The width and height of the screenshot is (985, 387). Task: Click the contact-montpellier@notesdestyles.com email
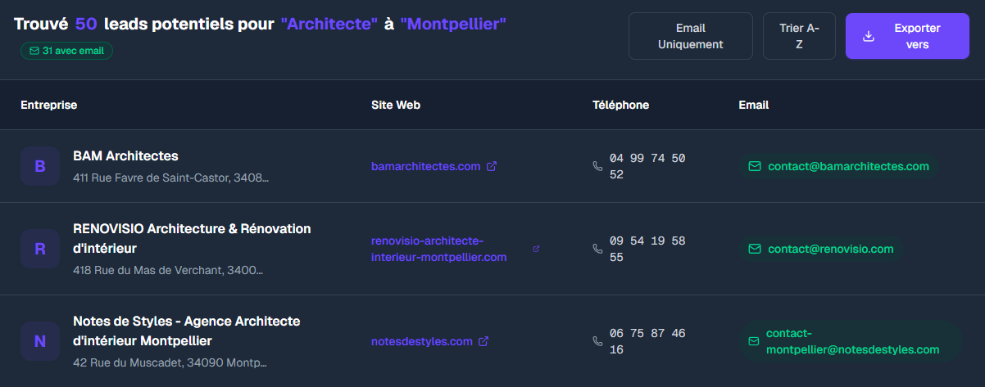click(x=852, y=341)
